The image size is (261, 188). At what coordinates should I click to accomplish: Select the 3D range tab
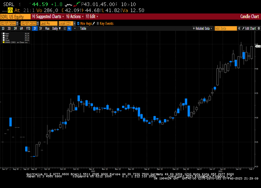click(9, 28)
